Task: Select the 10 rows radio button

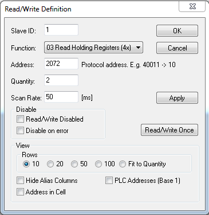Action: (26, 164)
